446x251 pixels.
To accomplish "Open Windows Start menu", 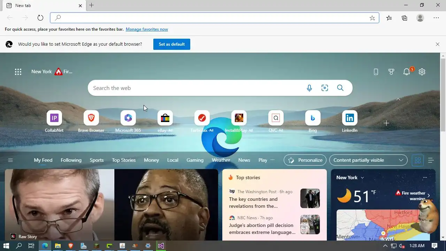I will tap(6, 246).
